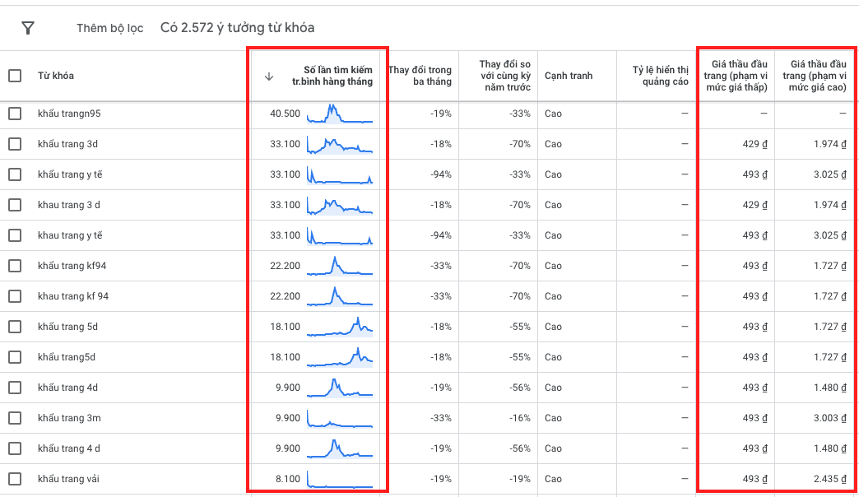Select checkbox for khẩu trang 5d
The height and width of the screenshot is (497, 859).
point(15,327)
